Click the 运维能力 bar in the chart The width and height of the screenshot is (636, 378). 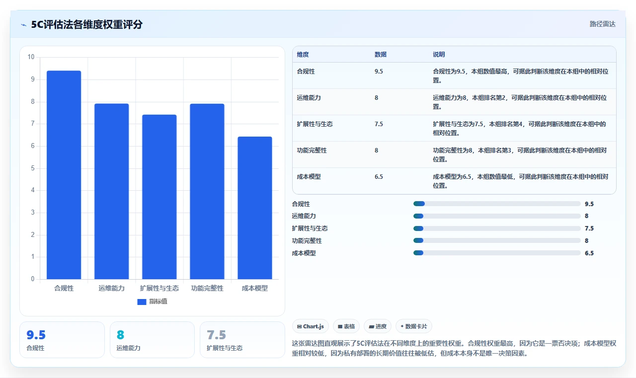coord(112,191)
